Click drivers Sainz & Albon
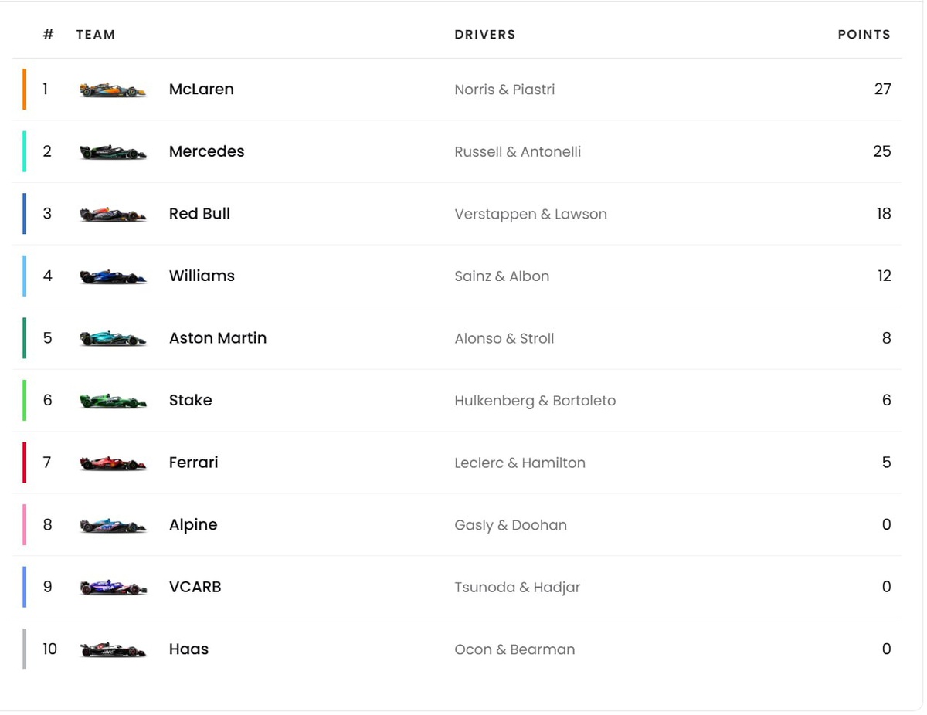 502,276
